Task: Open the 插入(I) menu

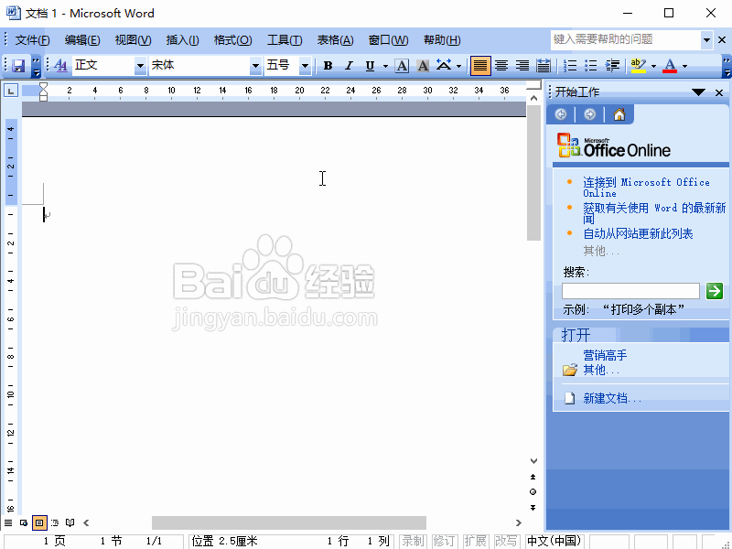Action: [182, 40]
